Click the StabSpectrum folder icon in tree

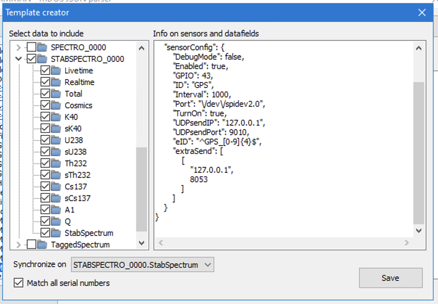(x=56, y=233)
